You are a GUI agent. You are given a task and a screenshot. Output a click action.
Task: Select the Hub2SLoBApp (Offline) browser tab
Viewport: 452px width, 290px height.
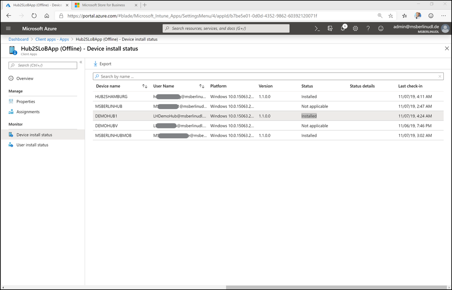tap(37, 5)
